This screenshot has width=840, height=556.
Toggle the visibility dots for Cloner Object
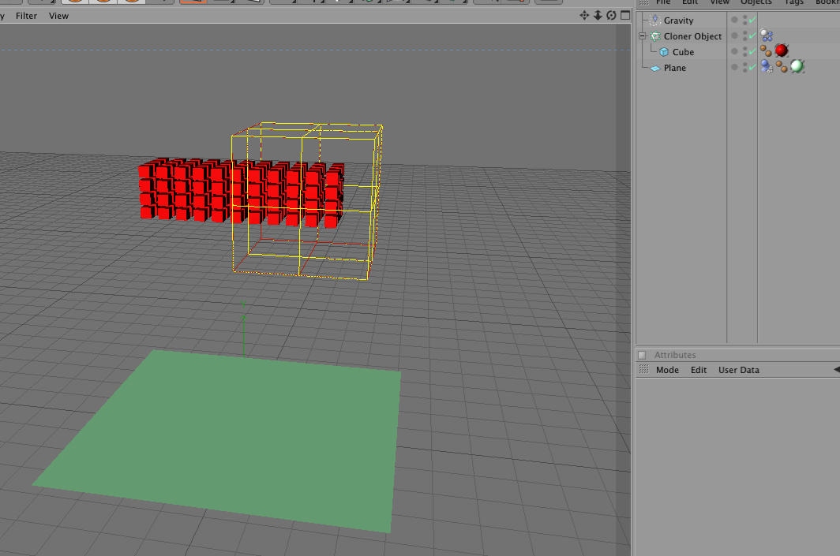744,35
